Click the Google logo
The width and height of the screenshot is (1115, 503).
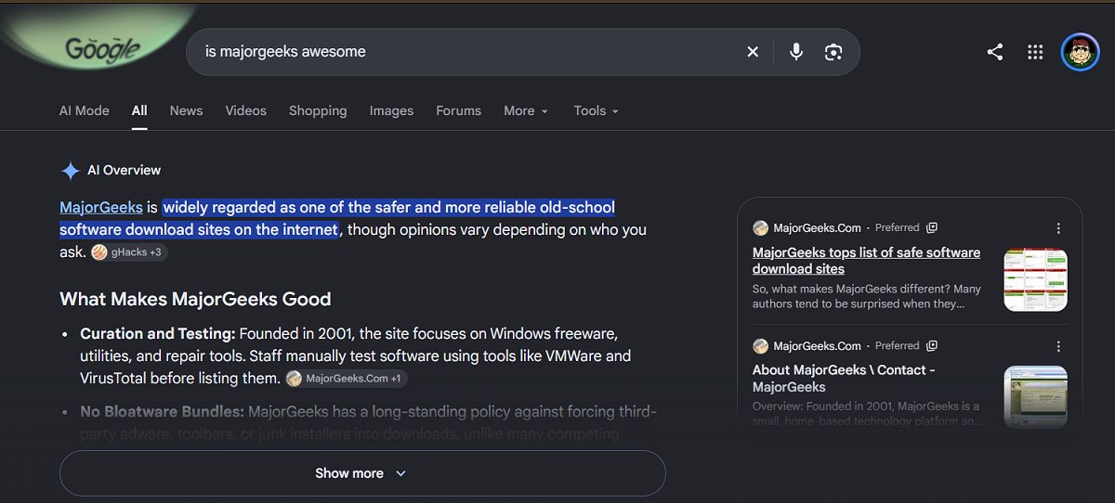(102, 50)
